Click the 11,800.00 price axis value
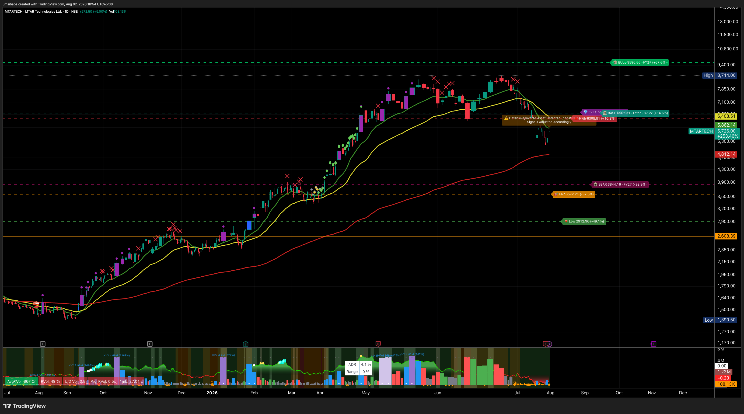This screenshot has width=744, height=414. [x=728, y=35]
